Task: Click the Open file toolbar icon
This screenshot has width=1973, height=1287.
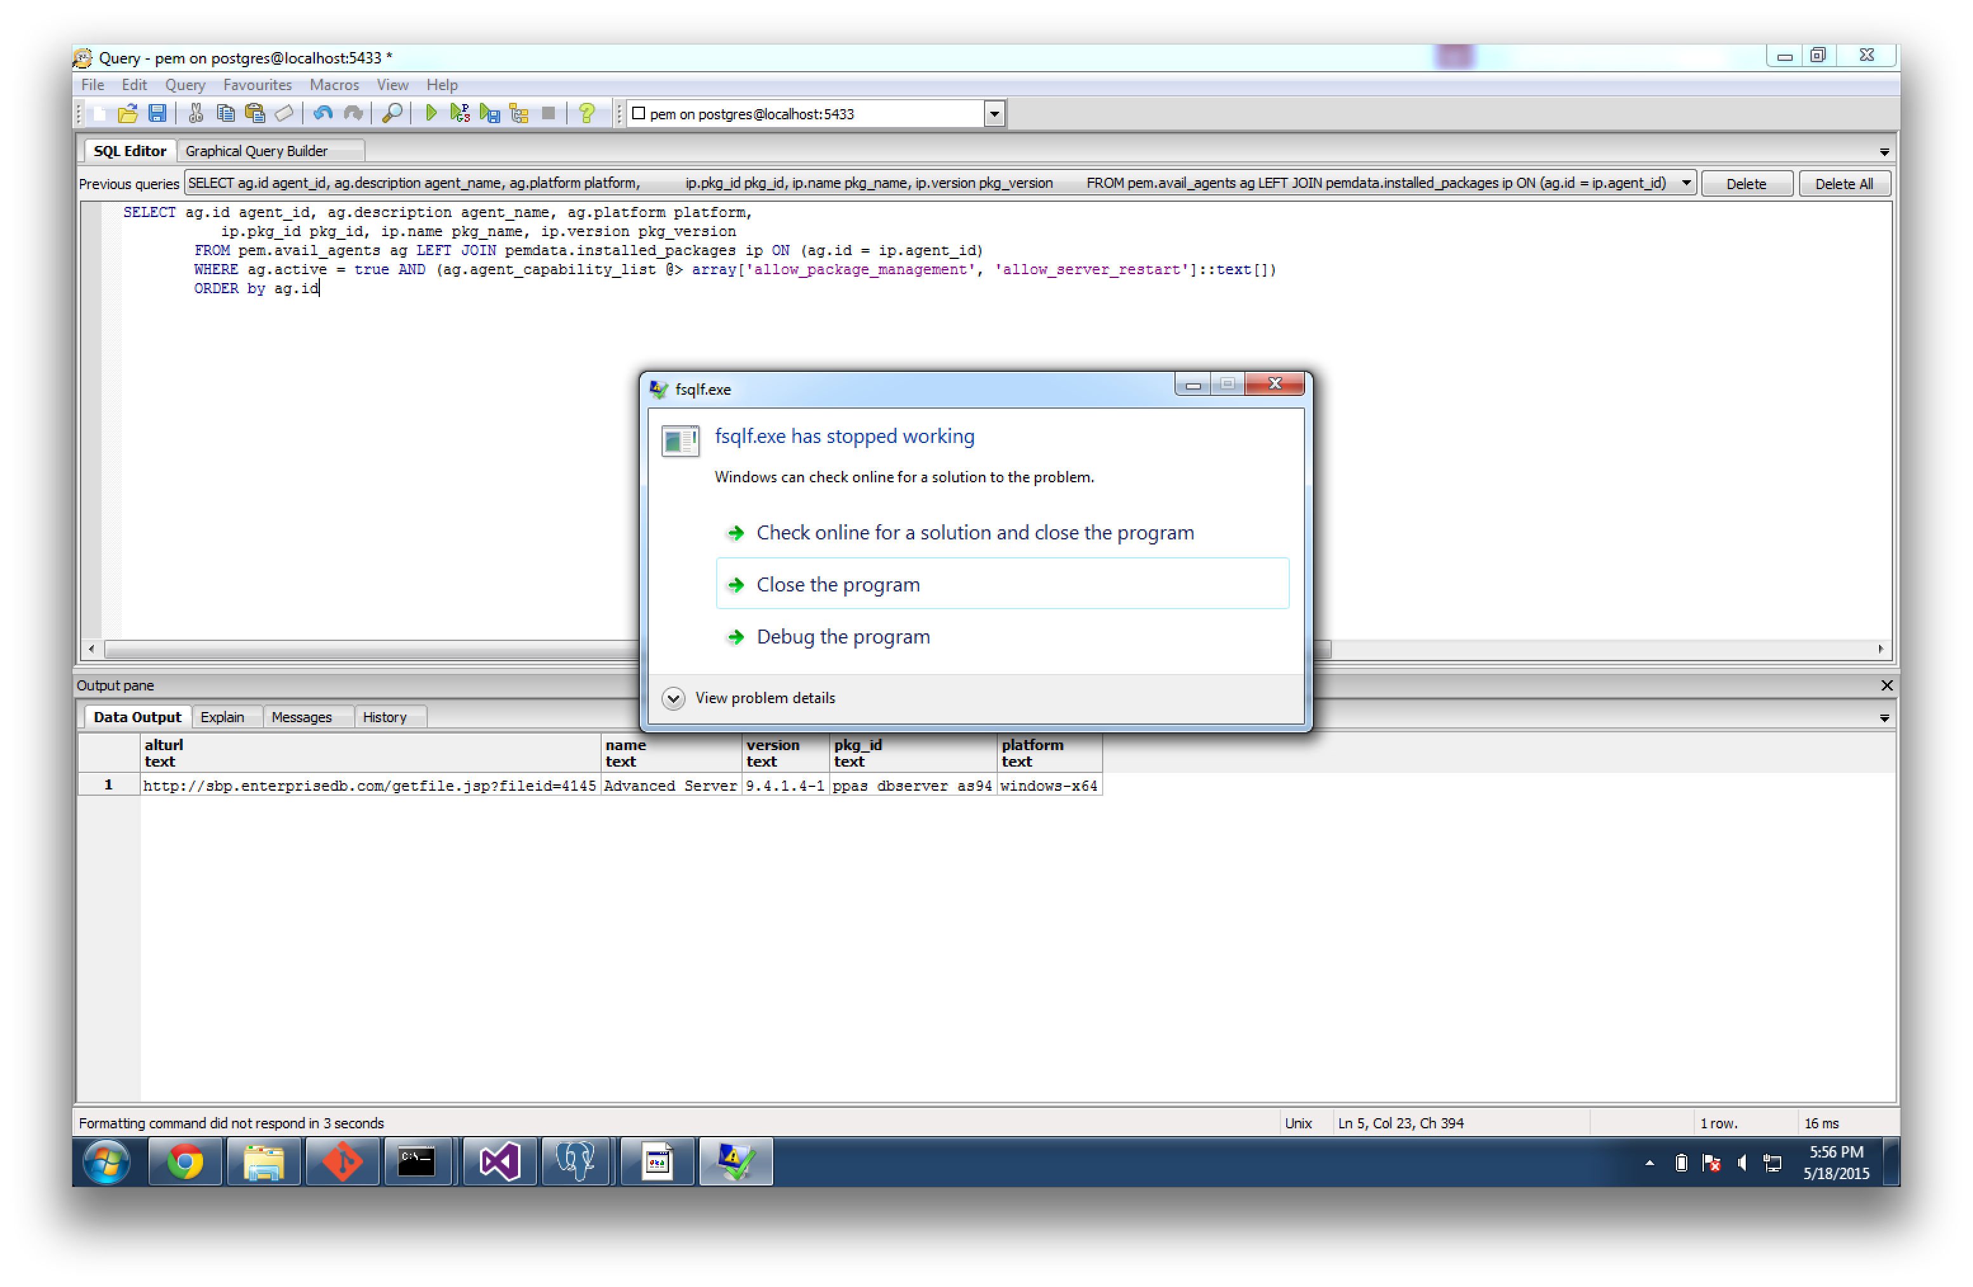Action: pos(127,114)
